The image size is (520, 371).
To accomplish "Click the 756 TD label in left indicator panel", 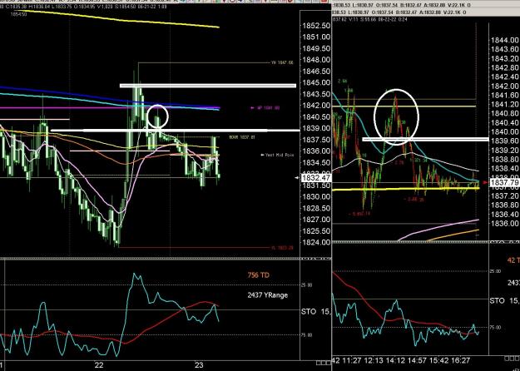I will click(x=259, y=275).
